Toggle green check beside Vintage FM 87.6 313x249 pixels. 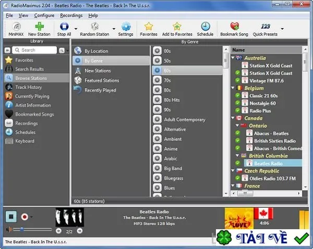237,80
